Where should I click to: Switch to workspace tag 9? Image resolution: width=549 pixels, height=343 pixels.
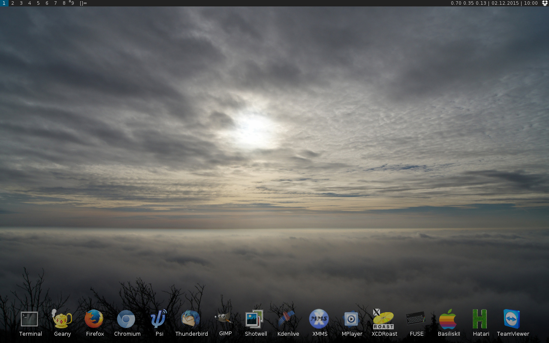pos(72,3)
